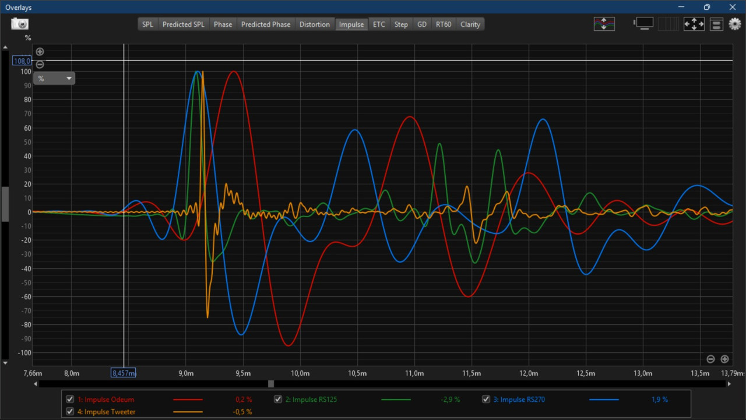Click the 8,457m time cursor value field

pyautogui.click(x=124, y=373)
